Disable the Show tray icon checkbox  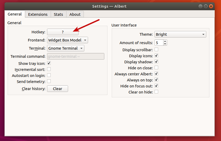coord(49,63)
